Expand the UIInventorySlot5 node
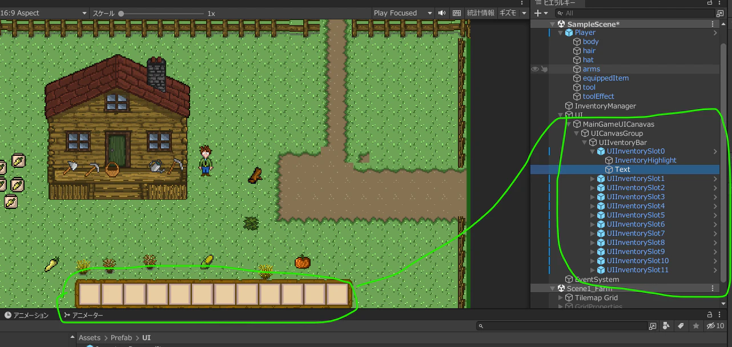 592,215
